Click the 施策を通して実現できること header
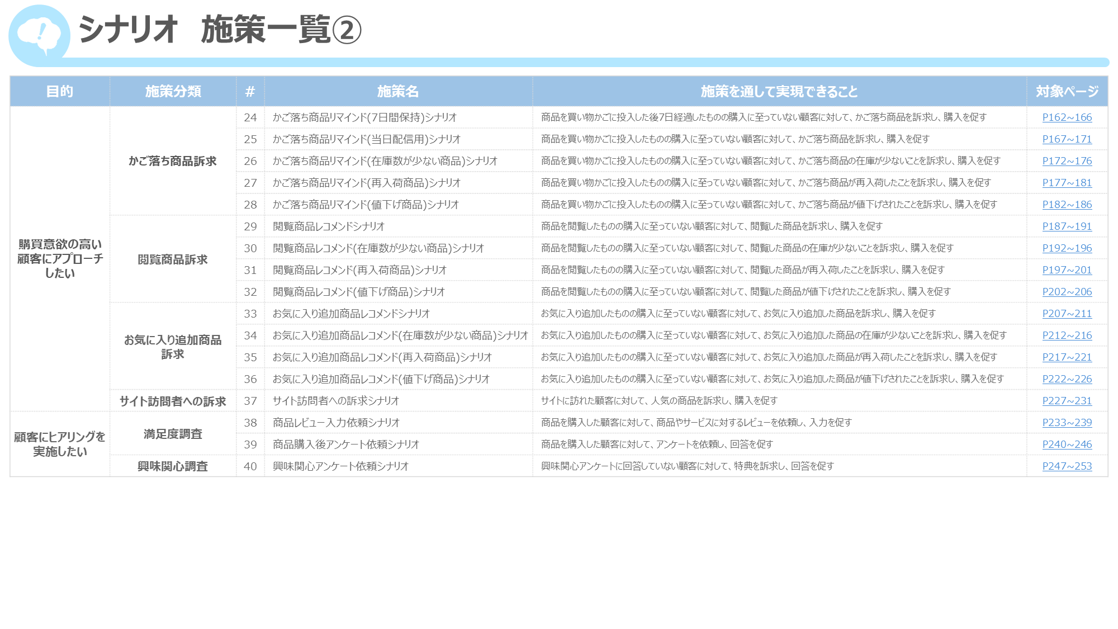Viewport: 1118px width, 629px height. (779, 91)
